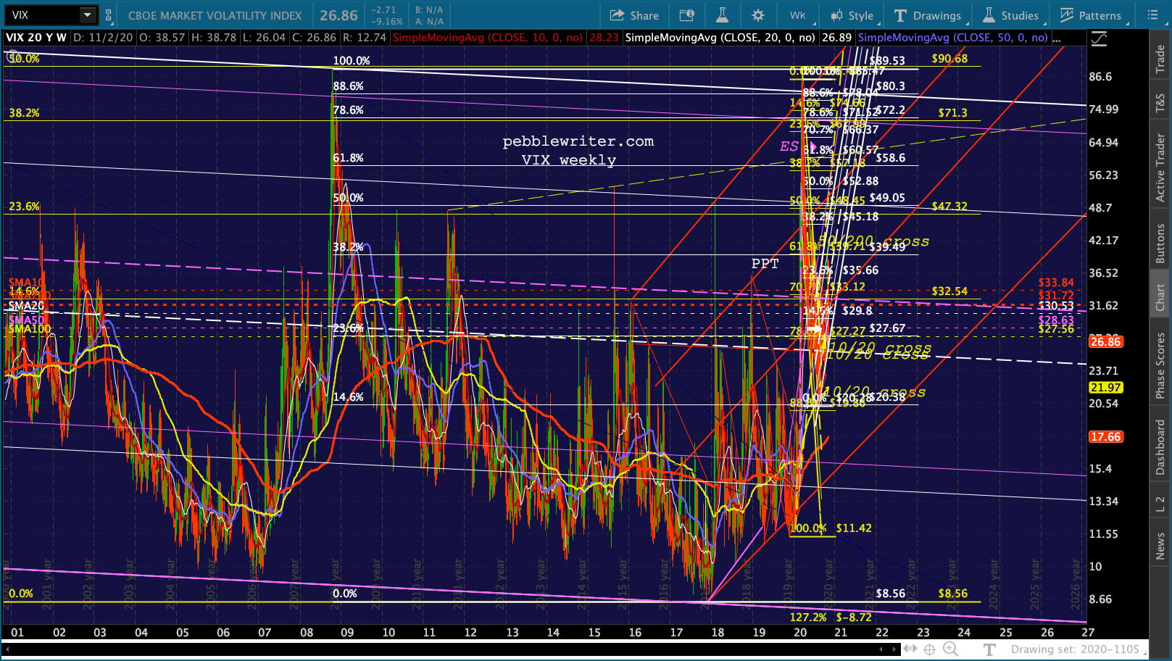The height and width of the screenshot is (661, 1172).
Task: Click the SMA100 label on chart
Action: point(30,329)
